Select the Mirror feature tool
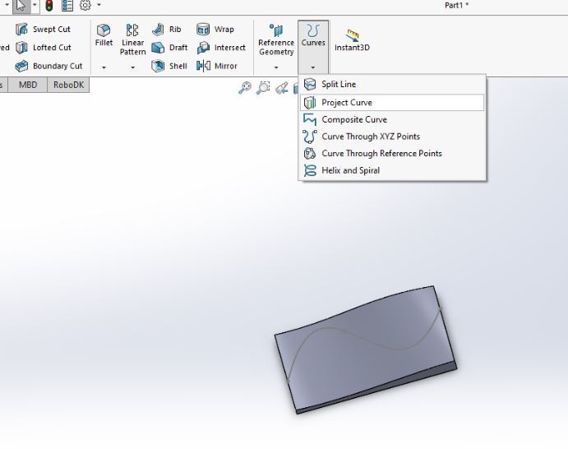The image size is (568, 449). (217, 66)
